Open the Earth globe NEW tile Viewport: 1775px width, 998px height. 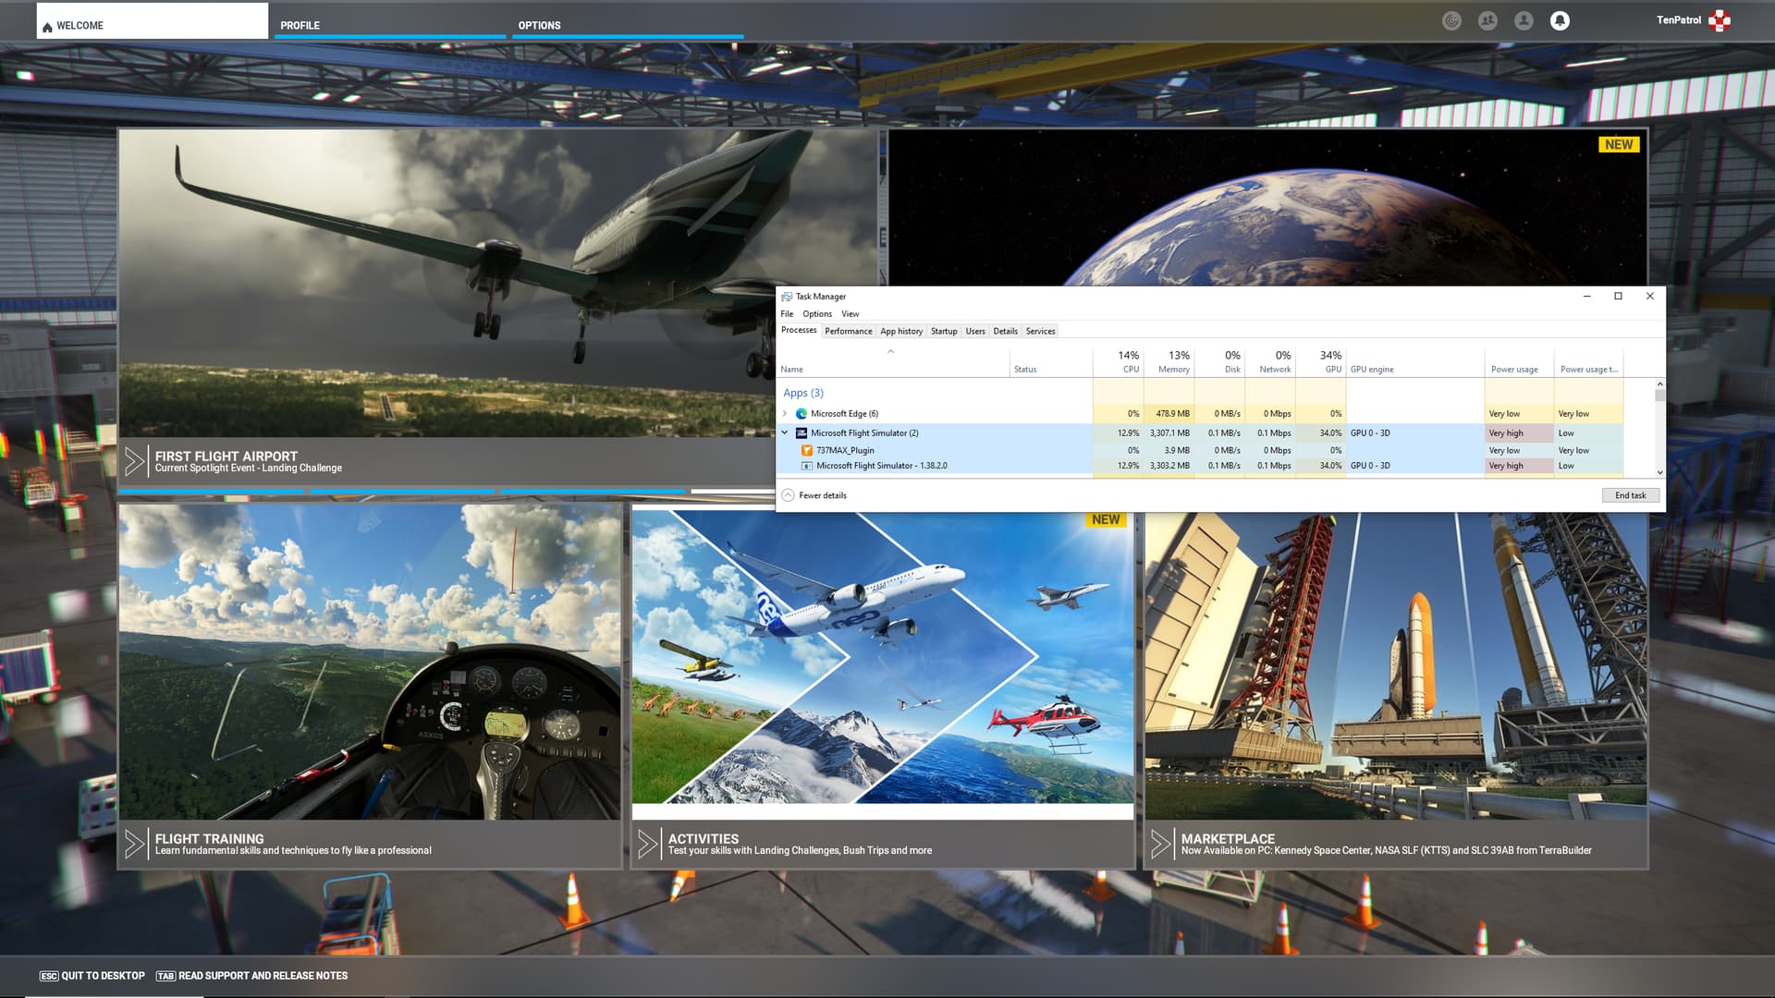pyautogui.click(x=1267, y=207)
